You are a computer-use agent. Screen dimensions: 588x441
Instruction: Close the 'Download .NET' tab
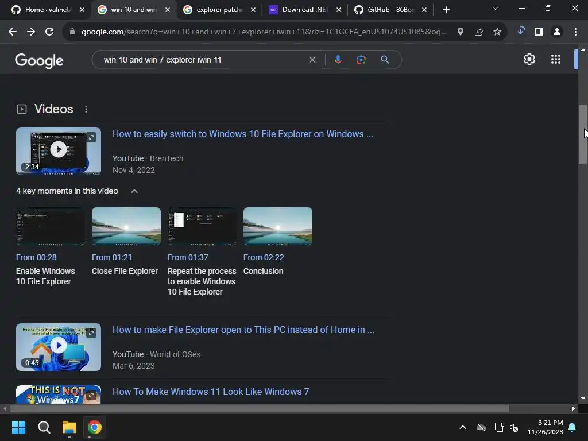tap(339, 10)
